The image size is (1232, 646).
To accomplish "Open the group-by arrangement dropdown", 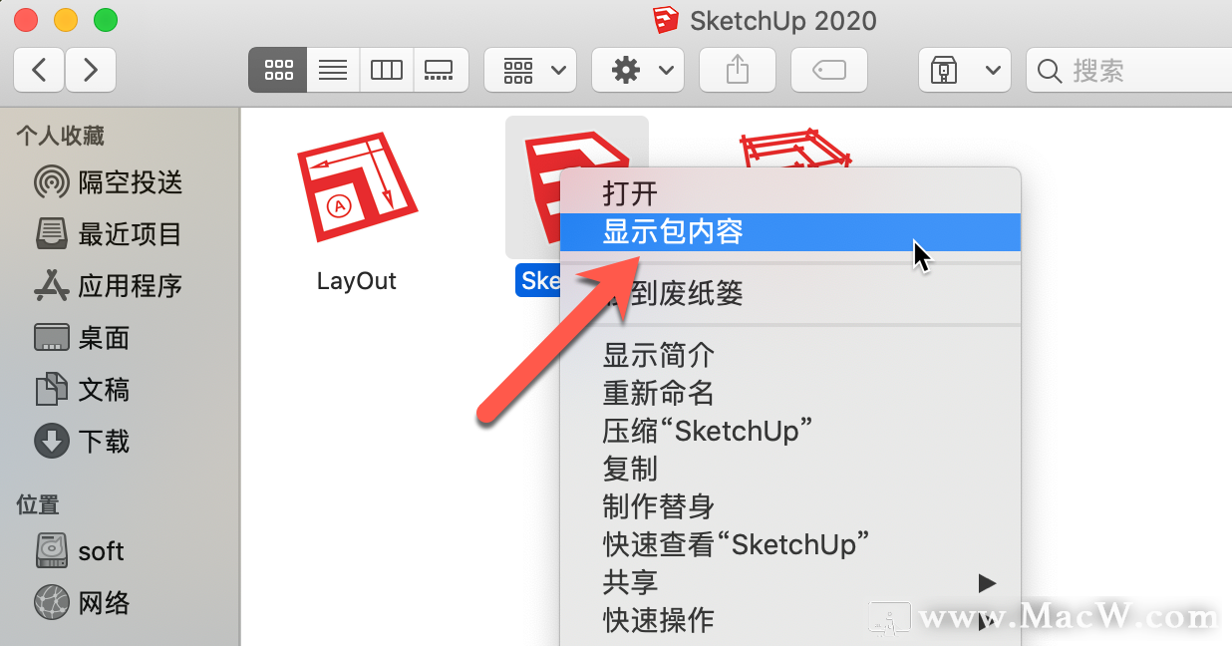I will pos(530,70).
